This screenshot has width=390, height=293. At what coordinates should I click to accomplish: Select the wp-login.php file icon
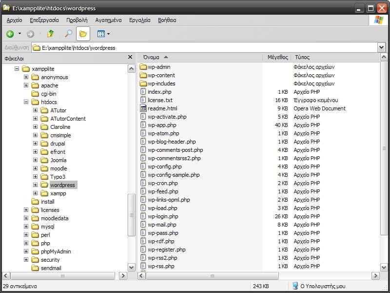tap(143, 216)
